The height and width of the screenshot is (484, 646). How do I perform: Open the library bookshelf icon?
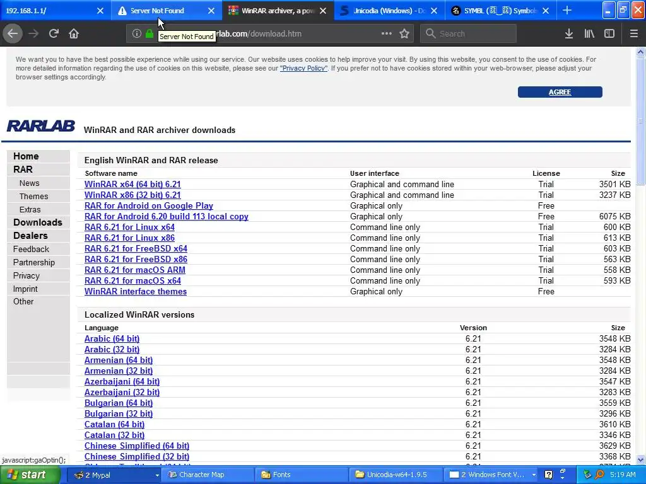[589, 34]
